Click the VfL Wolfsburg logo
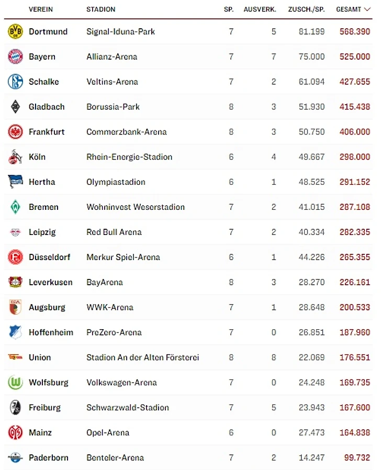Viewport: 382px width, 470px height. click(x=15, y=383)
